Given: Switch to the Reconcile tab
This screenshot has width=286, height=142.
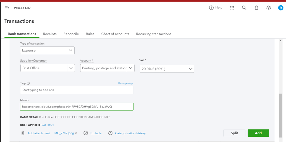Looking at the screenshot, I should coord(71,34).
